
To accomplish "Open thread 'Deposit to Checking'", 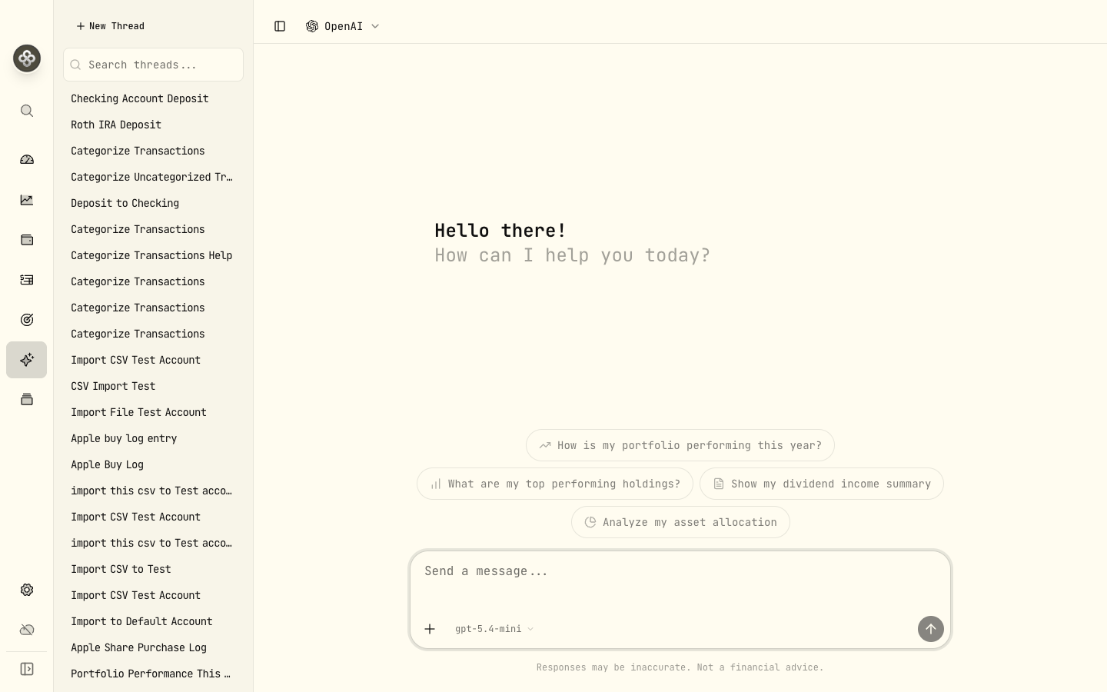I will (153, 203).
